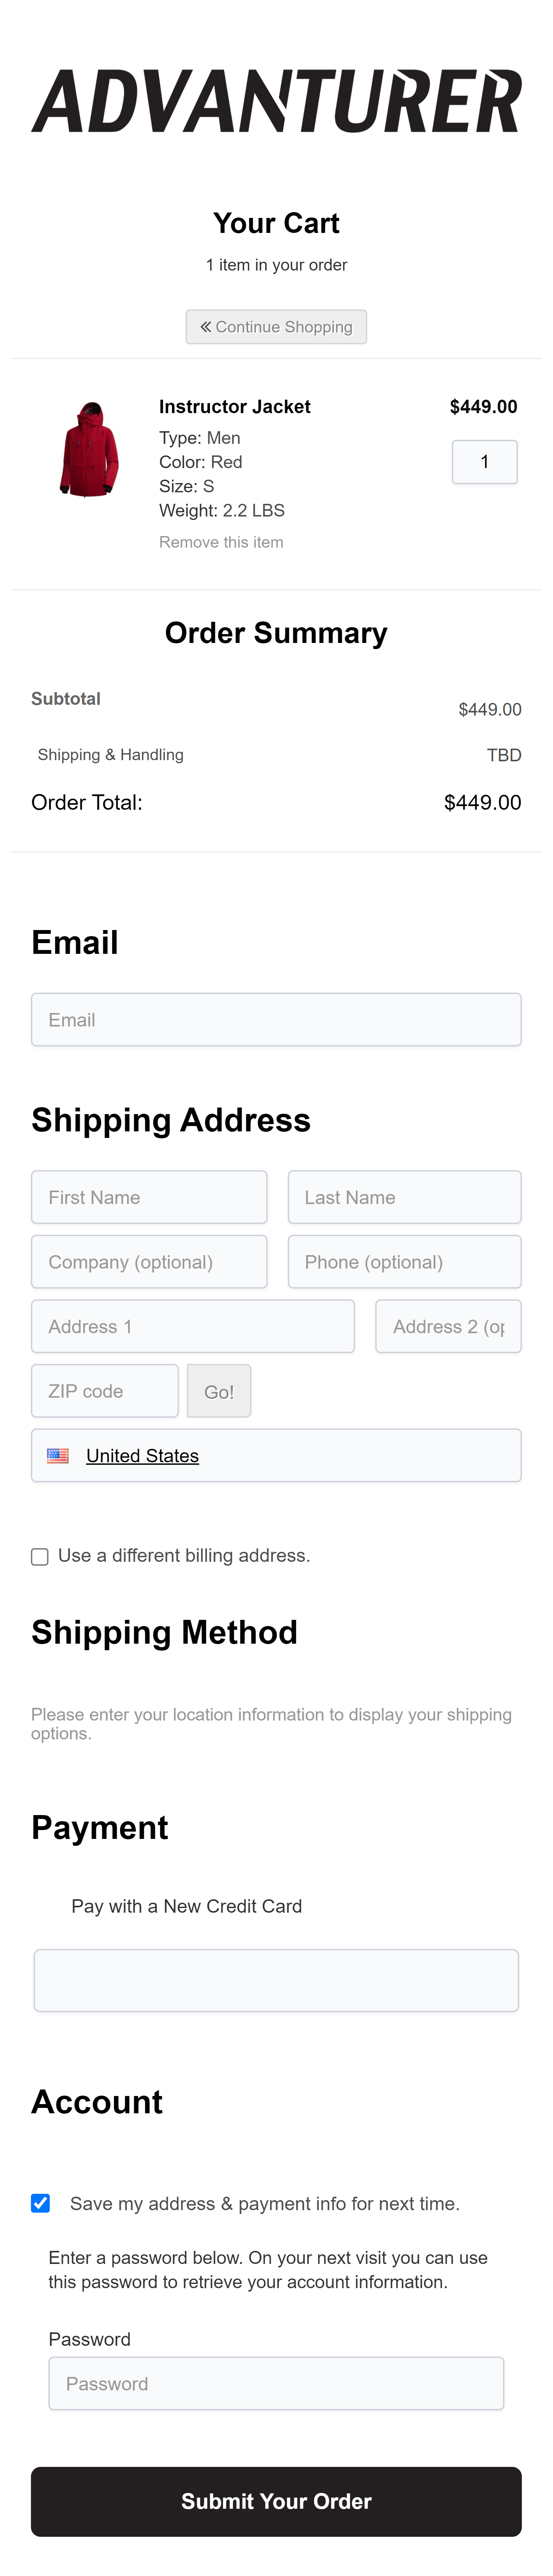The image size is (553, 2576).
Task: Click the United States flag icon
Action: (58, 1456)
